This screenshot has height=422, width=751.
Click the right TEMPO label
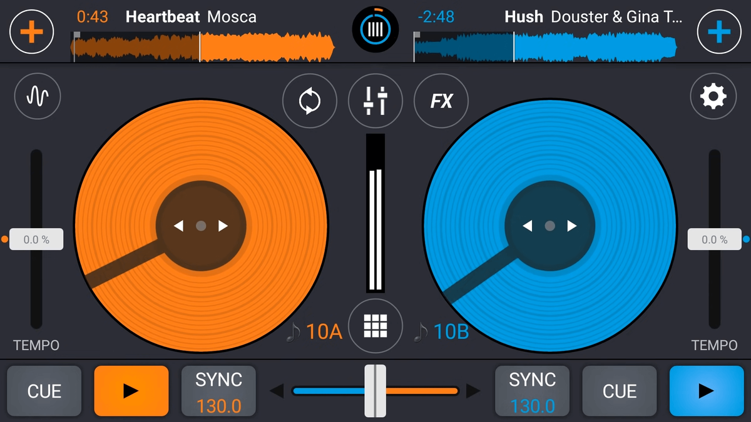(x=714, y=345)
